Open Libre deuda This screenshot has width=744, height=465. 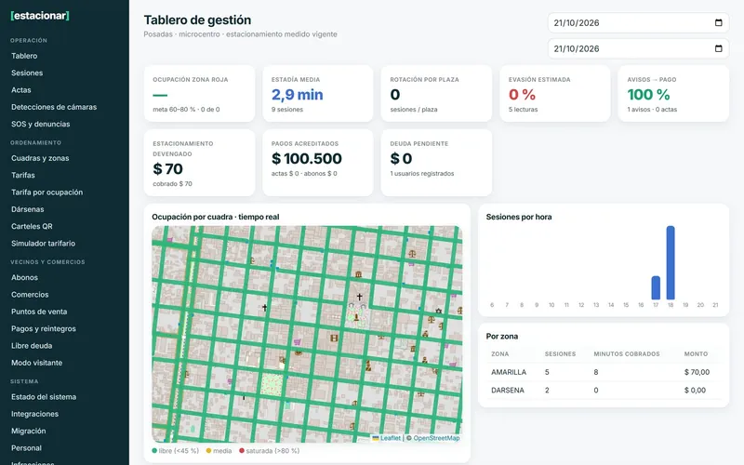click(x=32, y=346)
